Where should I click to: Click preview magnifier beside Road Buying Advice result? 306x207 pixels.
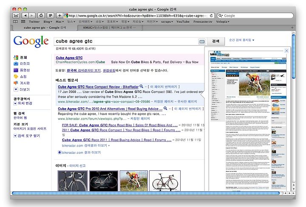tap(165, 108)
